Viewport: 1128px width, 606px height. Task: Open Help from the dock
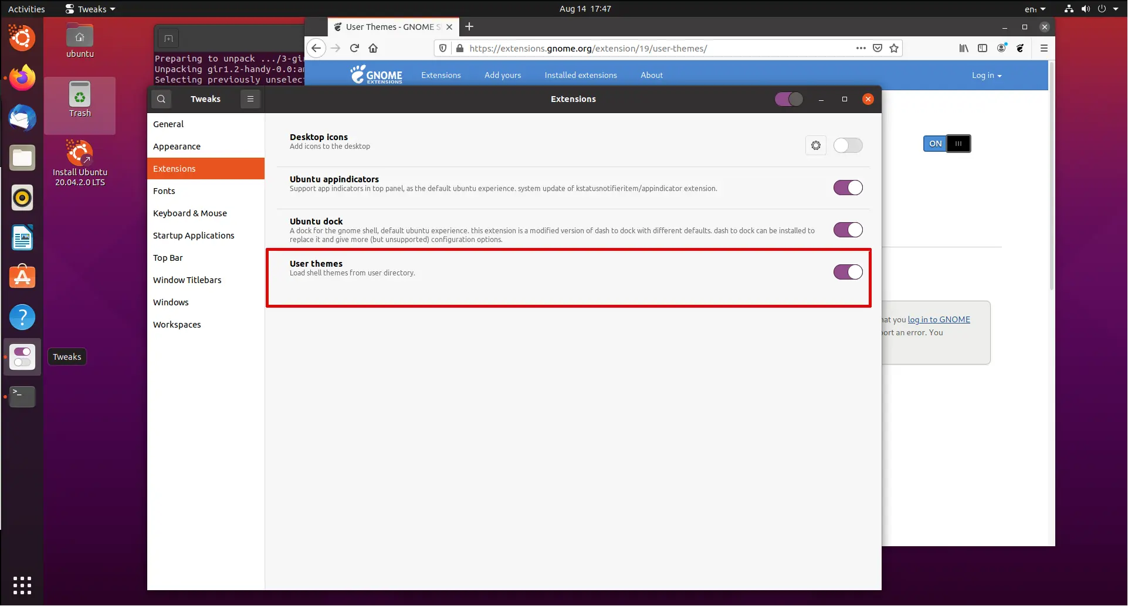coord(22,317)
